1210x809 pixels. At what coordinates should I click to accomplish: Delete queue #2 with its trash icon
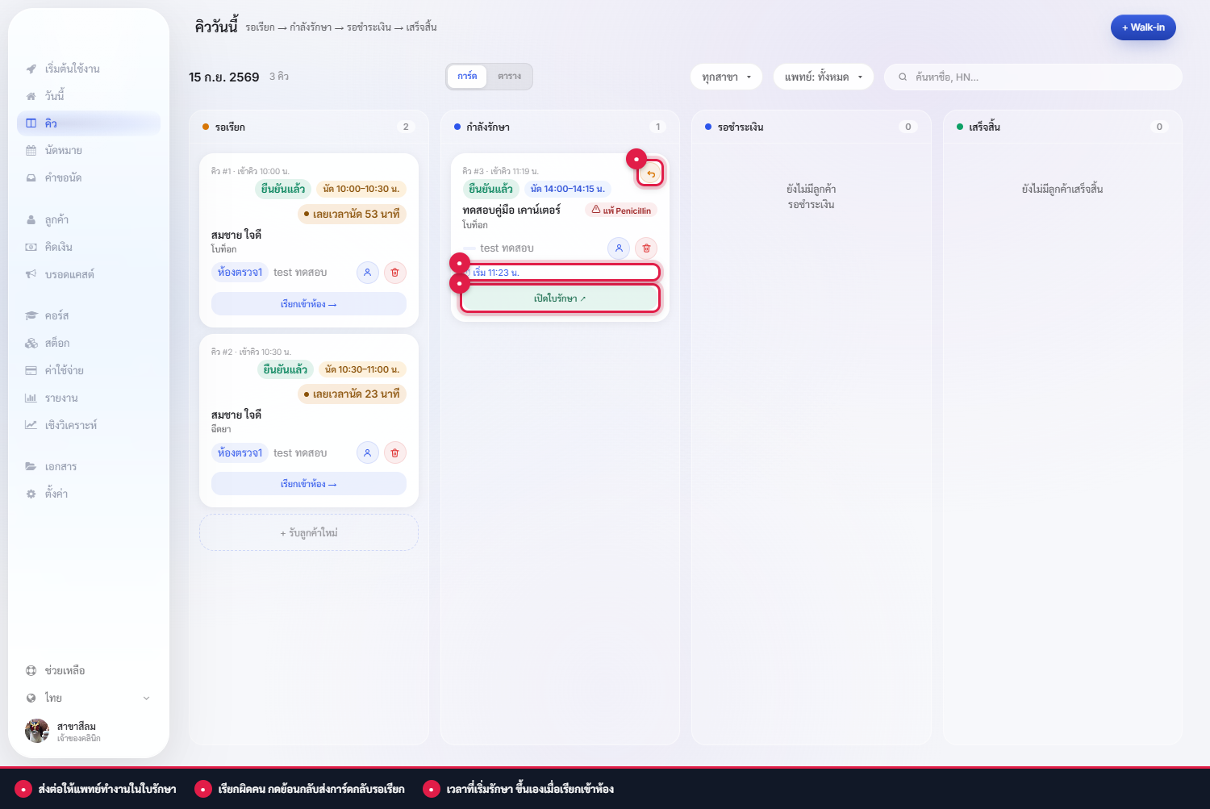point(394,453)
